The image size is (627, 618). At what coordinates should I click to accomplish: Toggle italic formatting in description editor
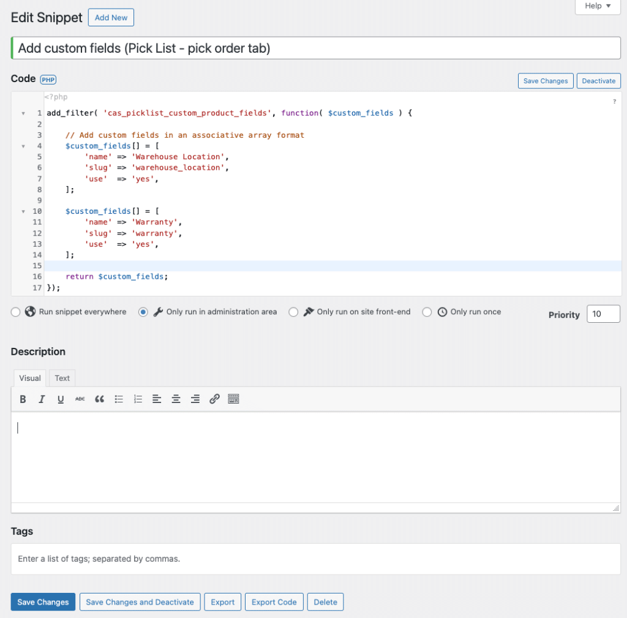pos(42,399)
